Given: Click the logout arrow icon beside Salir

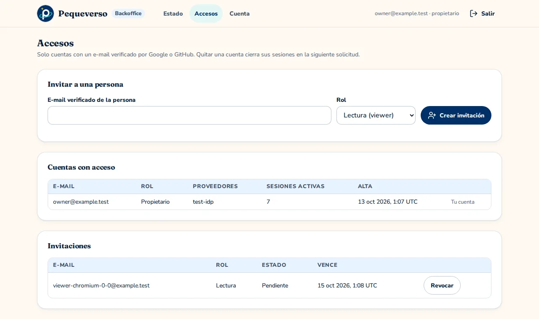Looking at the screenshot, I should point(474,13).
